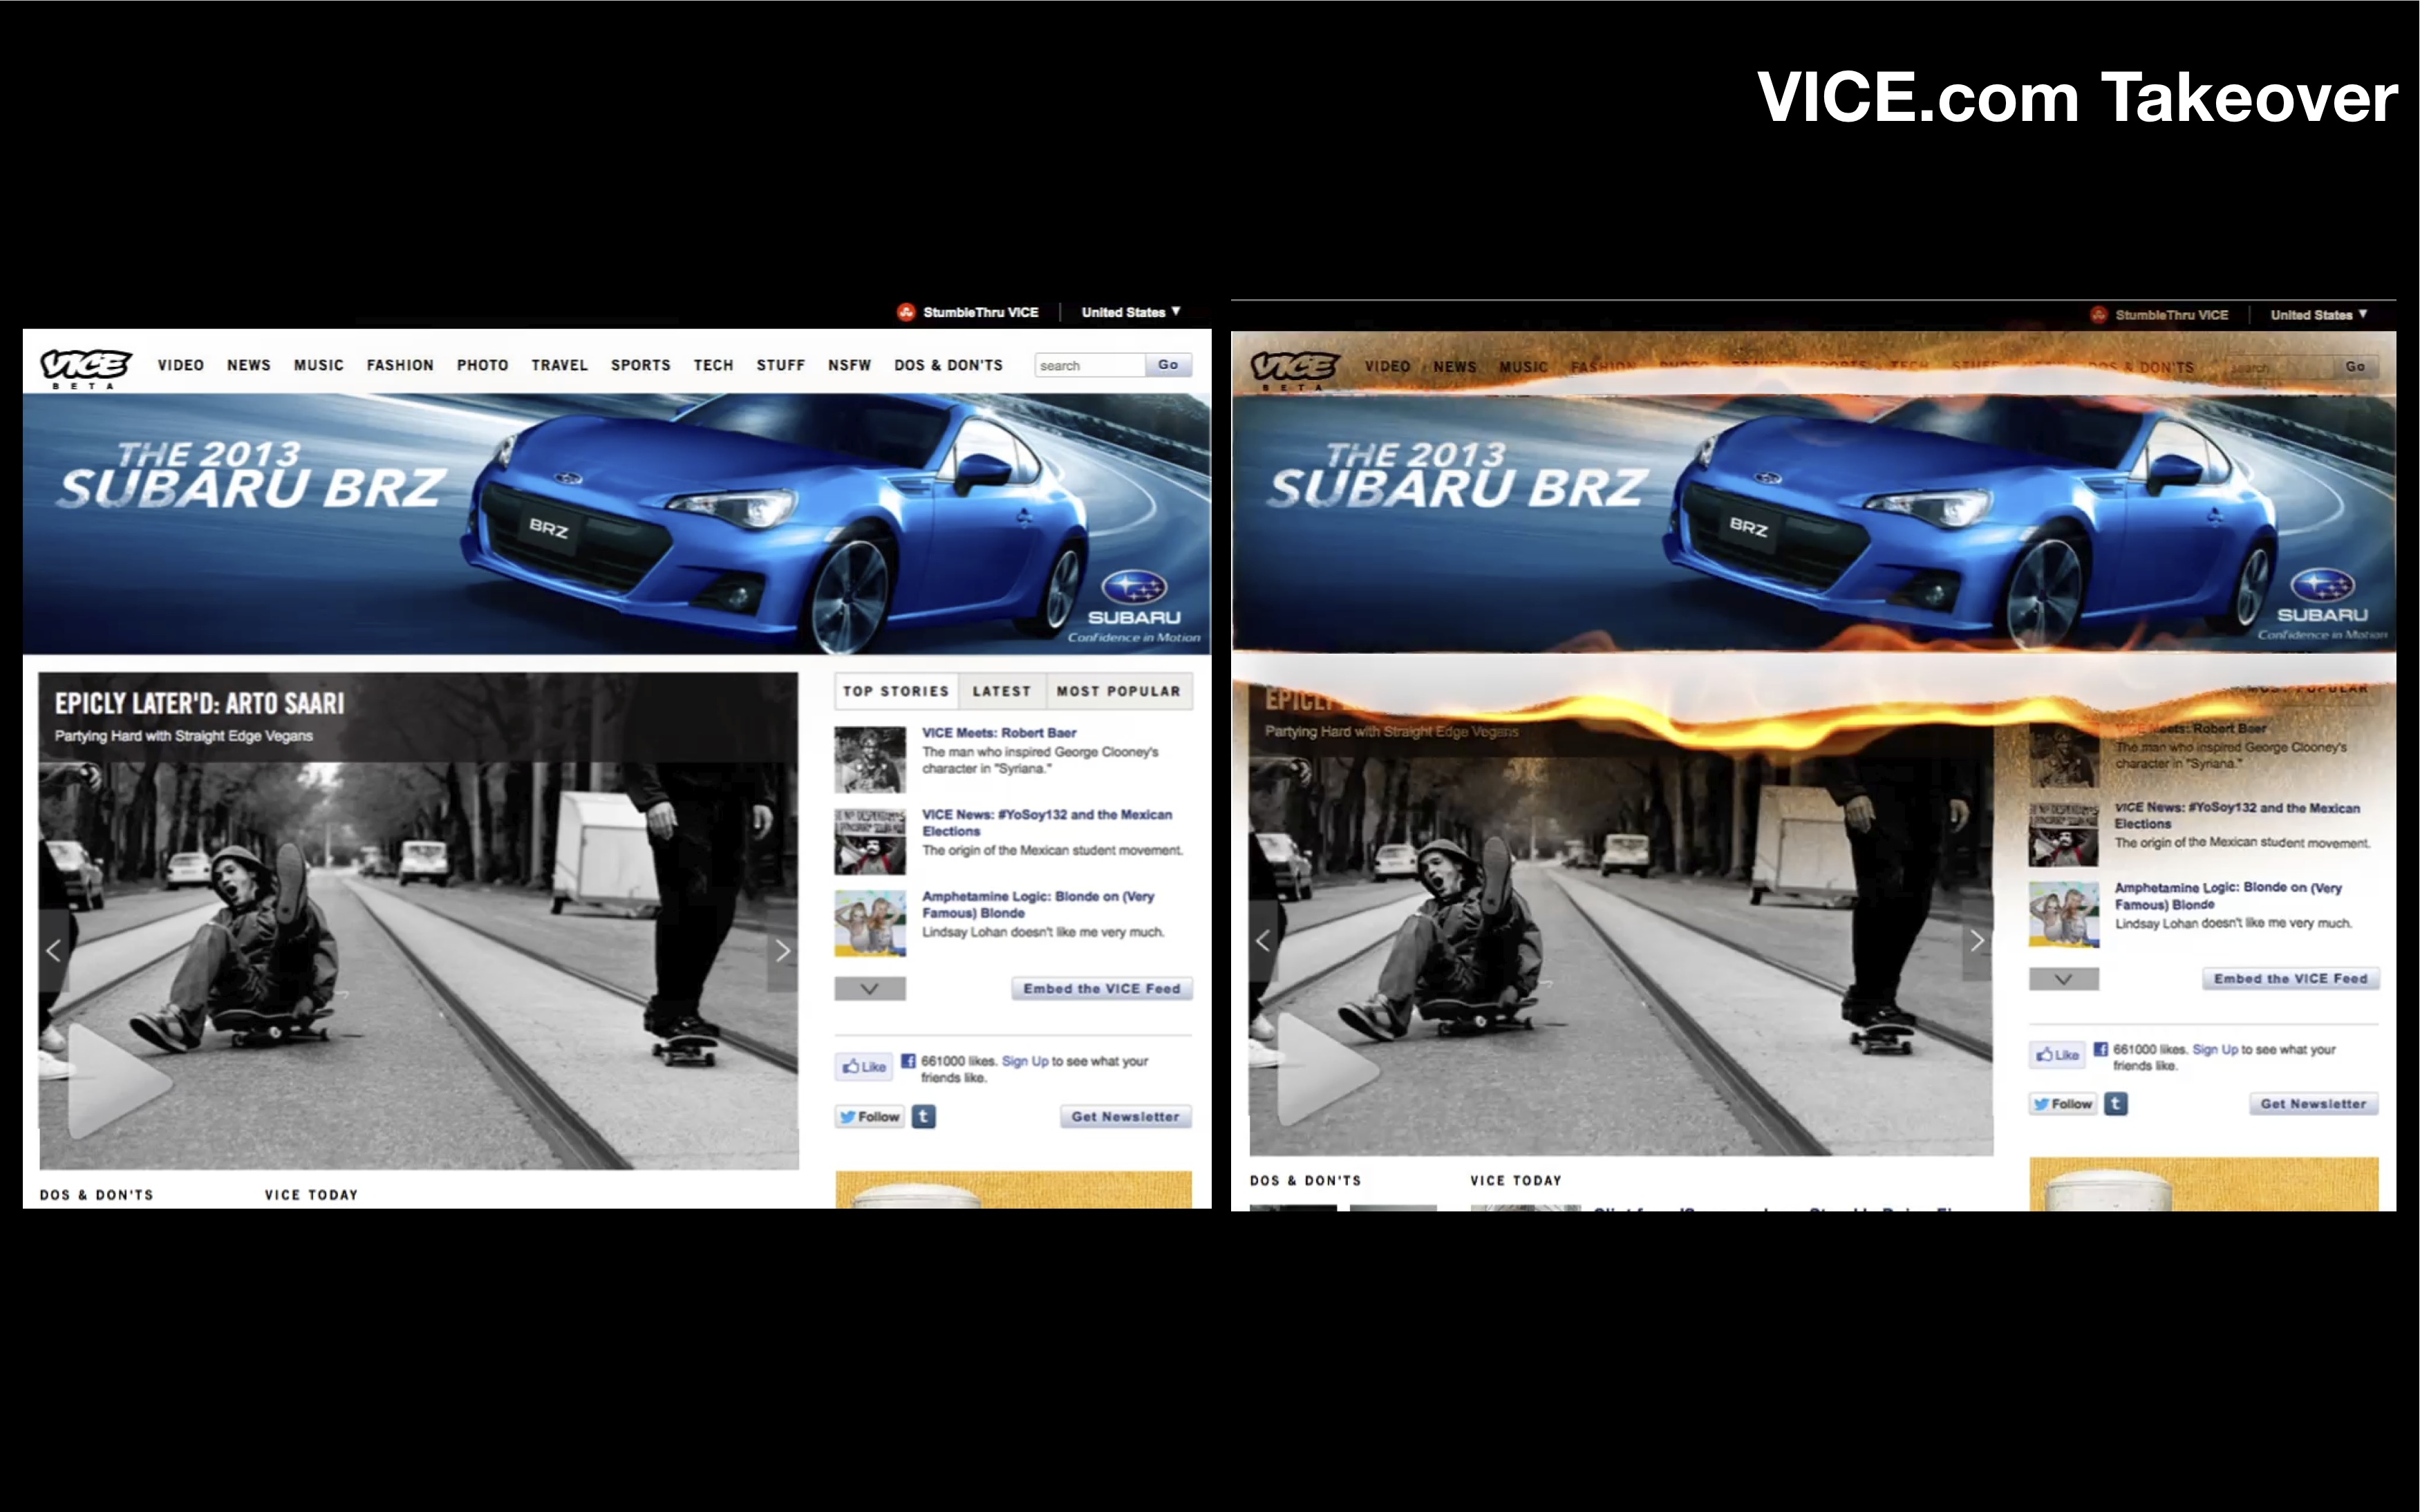2420x1512 pixels.
Task: Click the search input field in left header
Action: (1089, 365)
